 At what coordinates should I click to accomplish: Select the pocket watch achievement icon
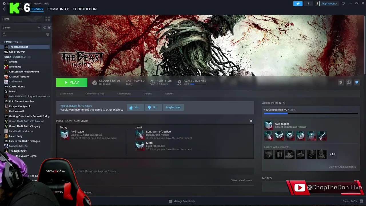pyautogui.click(x=301, y=136)
